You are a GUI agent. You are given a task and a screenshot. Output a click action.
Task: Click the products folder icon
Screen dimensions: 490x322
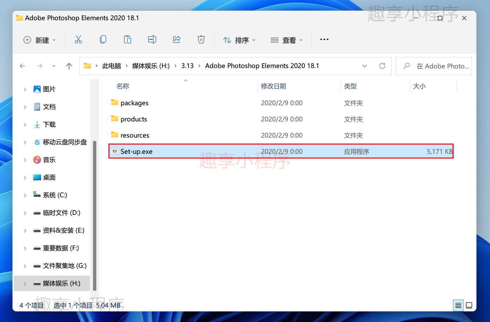[x=114, y=119]
